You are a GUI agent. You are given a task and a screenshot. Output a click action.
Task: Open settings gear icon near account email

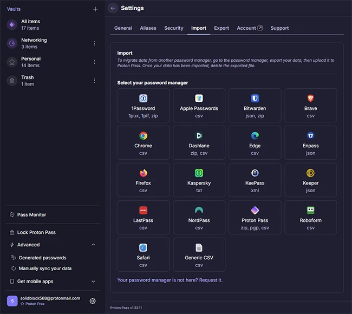(93, 301)
